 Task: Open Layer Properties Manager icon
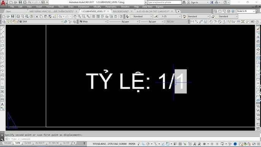(x=3, y=22)
